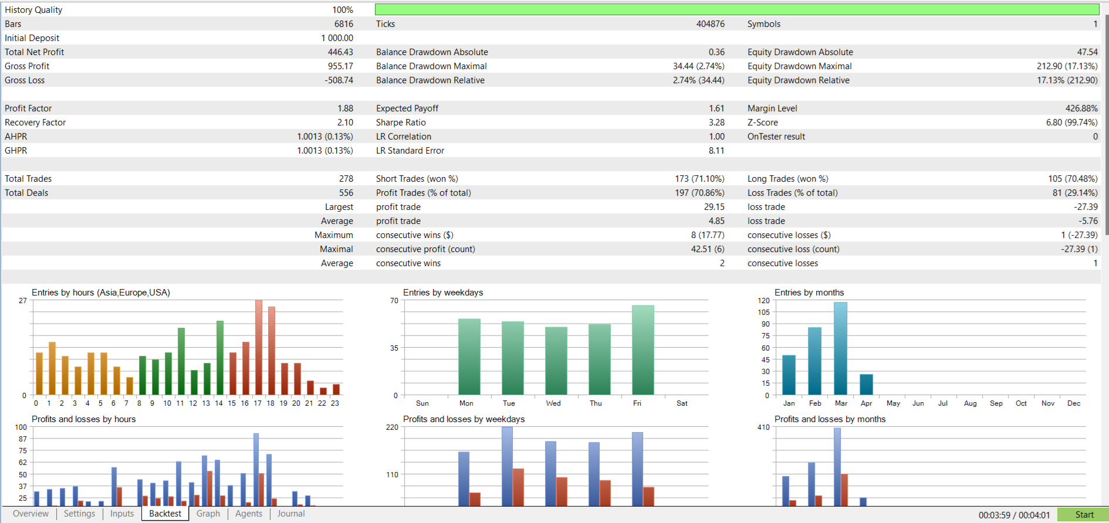
Task: Click Loss Trades value 81 (29.14%)
Action: pyautogui.click(x=1075, y=193)
